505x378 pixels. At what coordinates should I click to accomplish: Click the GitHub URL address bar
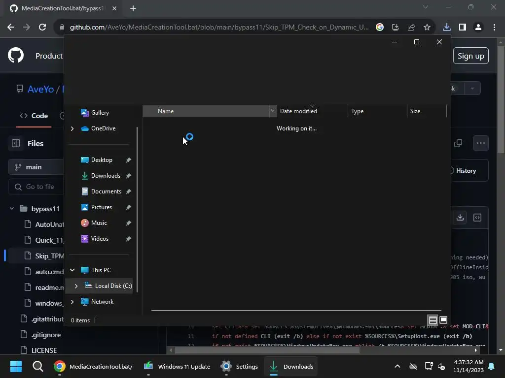pos(219,27)
